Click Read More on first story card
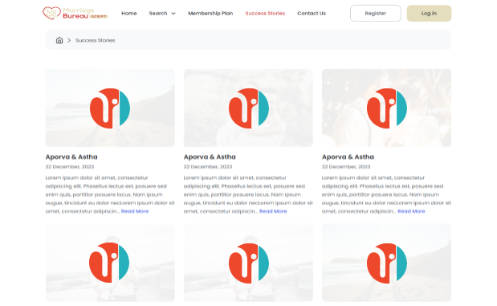The image size is (497, 306). [135, 211]
